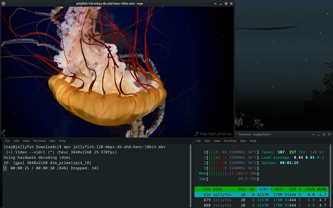
Task: Open the Tabs menu in the left terminal
Action: (52, 141)
